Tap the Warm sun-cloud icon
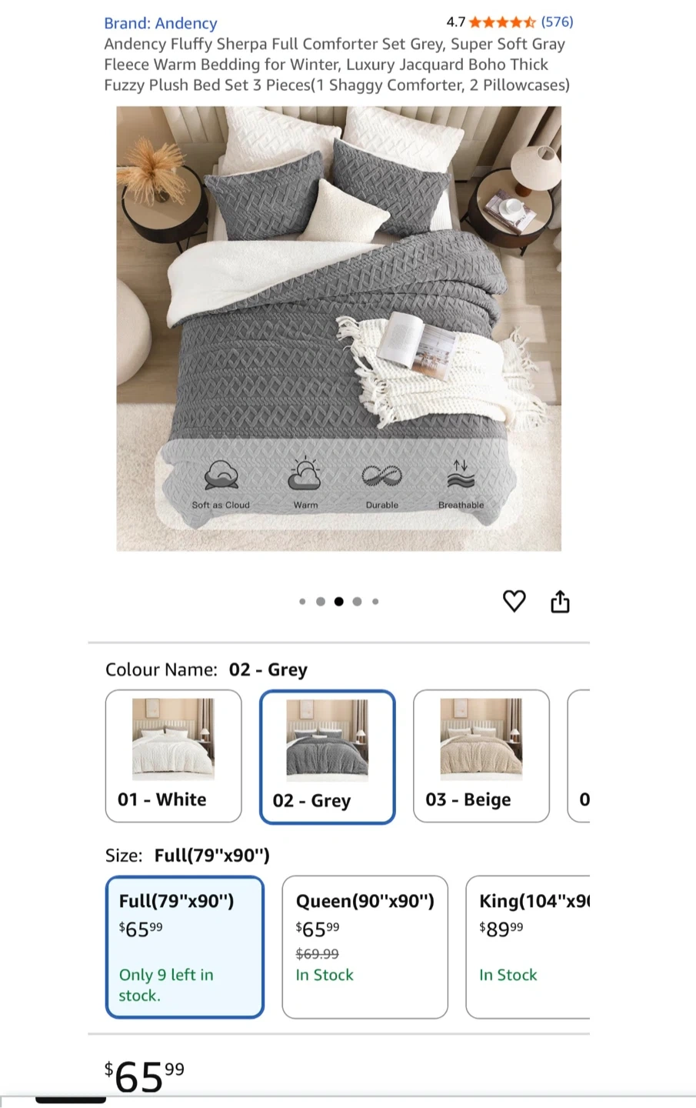 coord(305,476)
